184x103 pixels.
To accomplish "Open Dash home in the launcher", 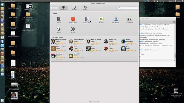I will [2, 5].
